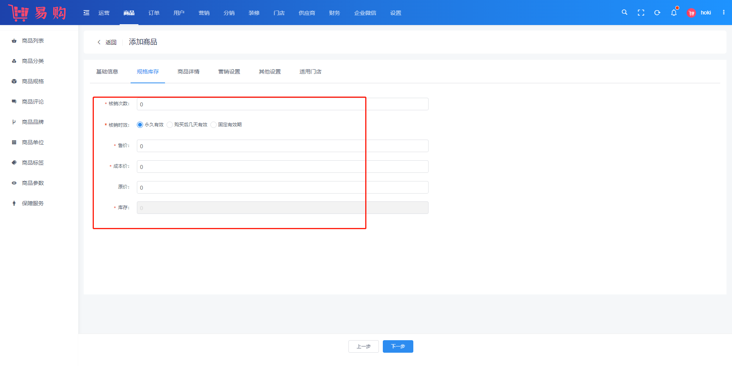Focus the 核销次数 input field
The width and height of the screenshot is (732, 366).
282,104
